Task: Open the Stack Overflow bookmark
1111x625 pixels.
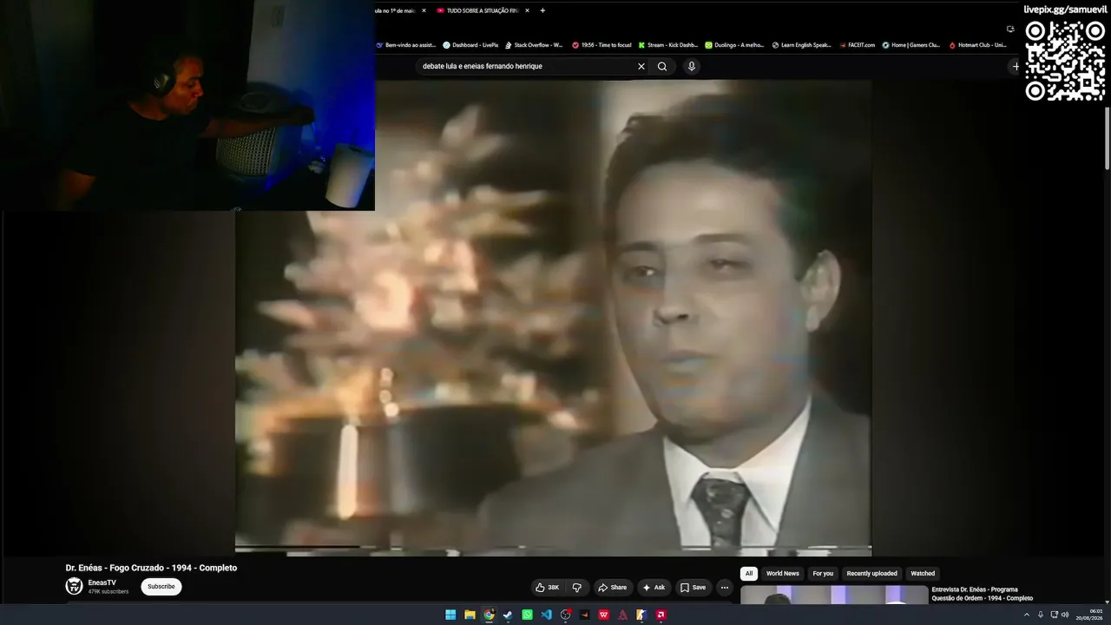Action: click(x=534, y=45)
